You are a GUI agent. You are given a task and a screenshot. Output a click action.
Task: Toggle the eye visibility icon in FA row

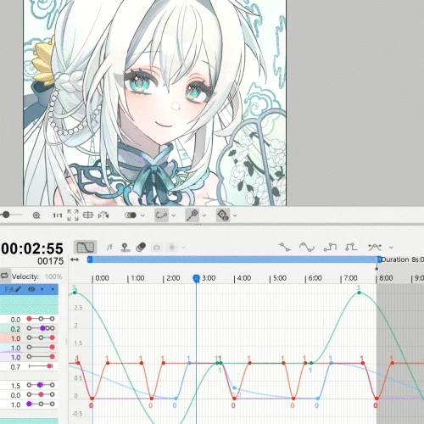[x=31, y=289]
